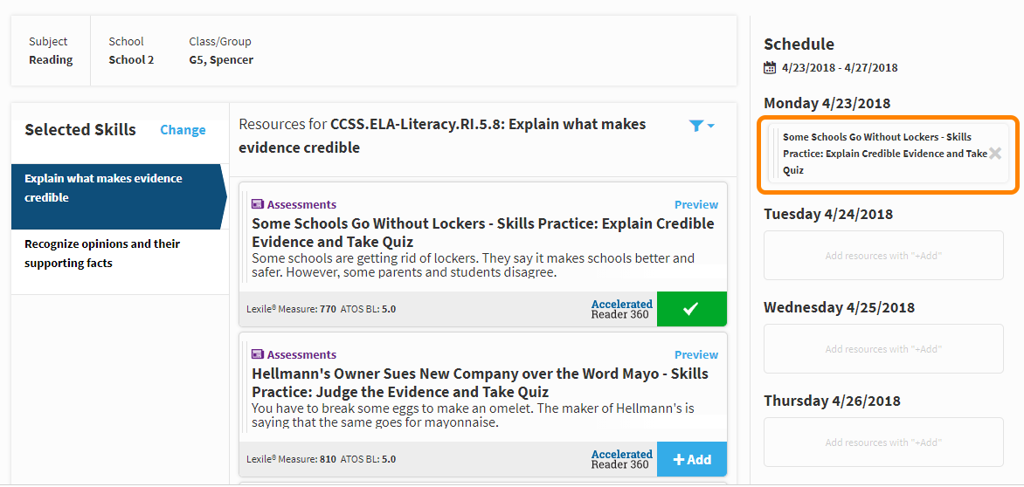
Task: Click Assessments icon on Lockers resource
Action: point(257,205)
